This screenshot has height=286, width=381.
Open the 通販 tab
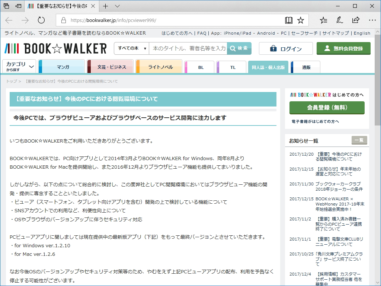coord(305,67)
